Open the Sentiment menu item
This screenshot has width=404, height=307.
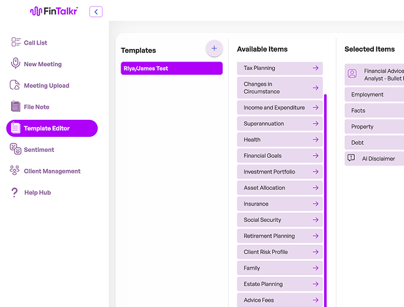pos(39,150)
